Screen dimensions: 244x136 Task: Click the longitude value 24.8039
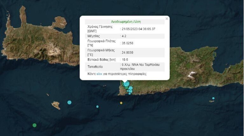click(128, 53)
